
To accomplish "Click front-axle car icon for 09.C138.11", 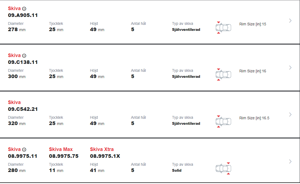I will (223, 75).
